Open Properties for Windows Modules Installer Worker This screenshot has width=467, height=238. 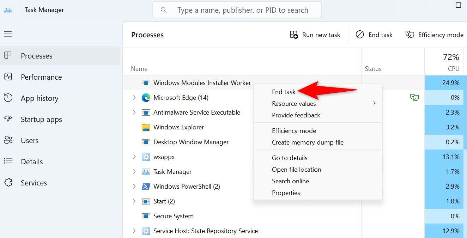286,193
